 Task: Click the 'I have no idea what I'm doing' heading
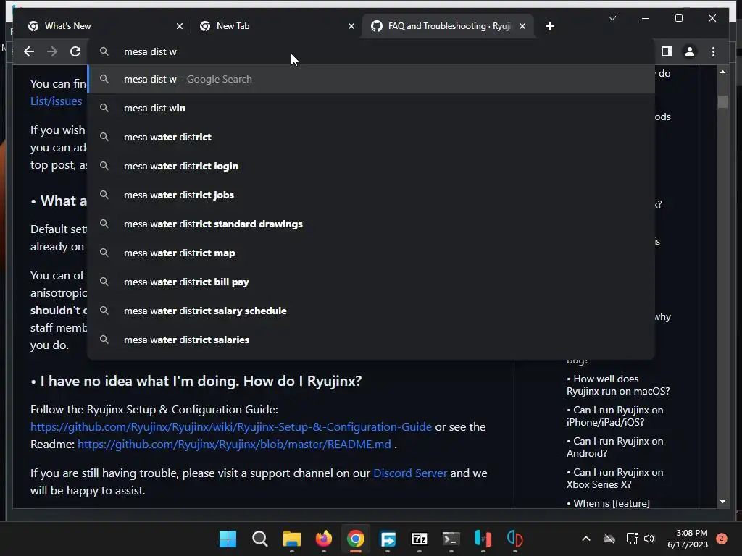pyautogui.click(x=201, y=381)
